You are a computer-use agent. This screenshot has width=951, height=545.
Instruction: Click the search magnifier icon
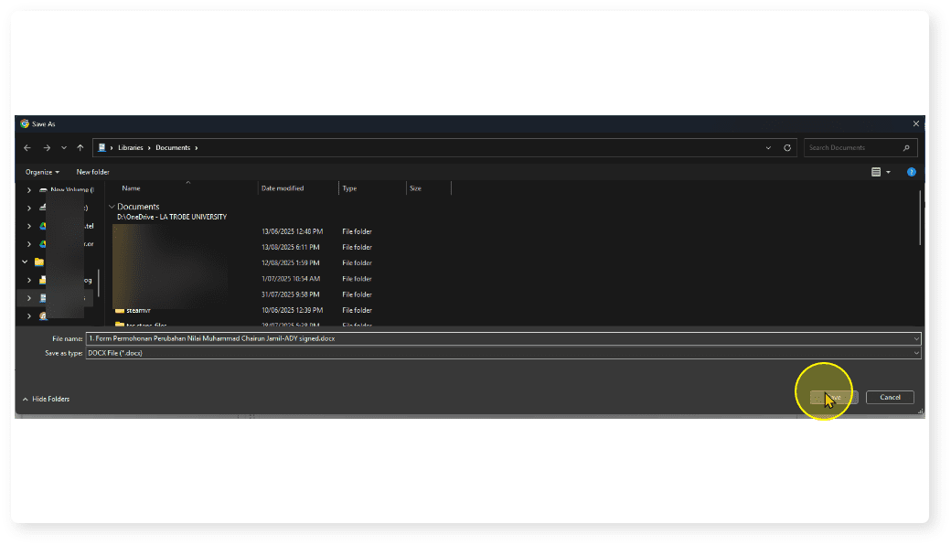click(x=907, y=148)
